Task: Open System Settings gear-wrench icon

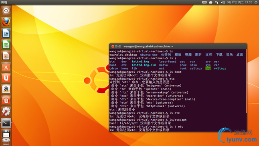Action: click(x=6, y=111)
